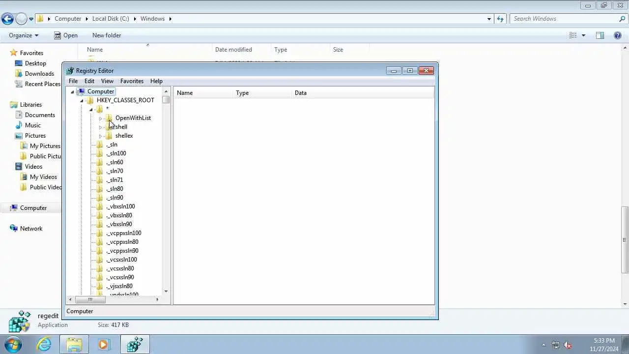Click the Name column header in Registry Editor
Screen dimensions: 629x354
tap(203, 93)
